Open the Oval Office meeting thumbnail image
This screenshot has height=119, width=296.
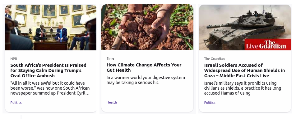(51, 28)
